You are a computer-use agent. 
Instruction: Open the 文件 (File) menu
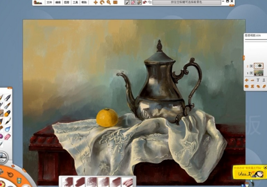click(x=49, y=2)
